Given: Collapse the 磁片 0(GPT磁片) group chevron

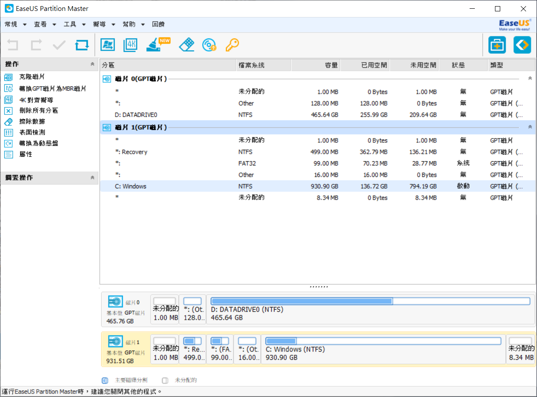Looking at the screenshot, I should pos(530,79).
